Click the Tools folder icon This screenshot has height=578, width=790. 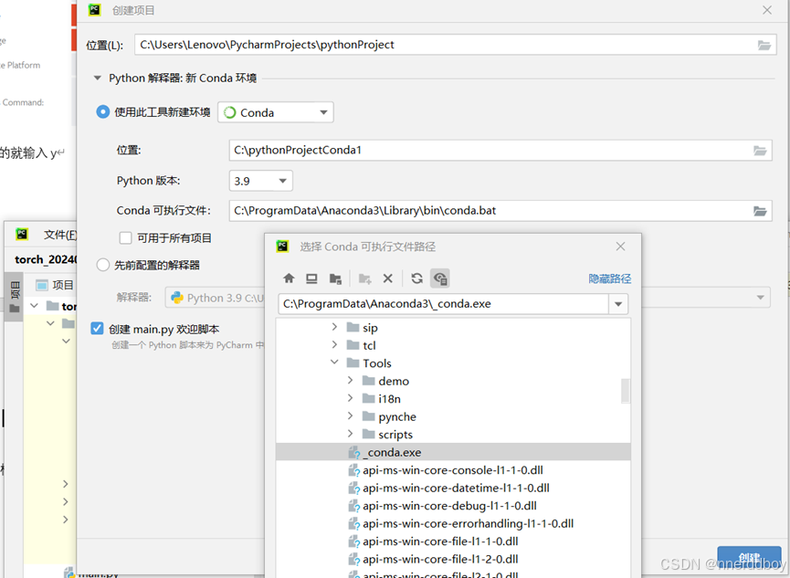353,363
